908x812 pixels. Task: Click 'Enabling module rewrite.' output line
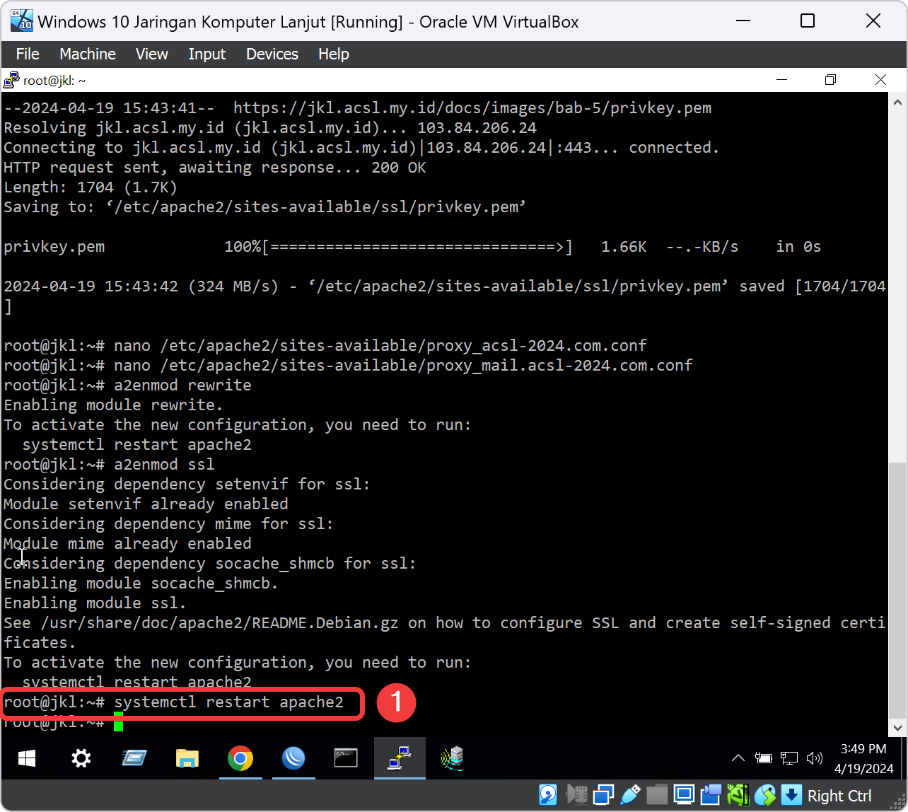pyautogui.click(x=114, y=405)
